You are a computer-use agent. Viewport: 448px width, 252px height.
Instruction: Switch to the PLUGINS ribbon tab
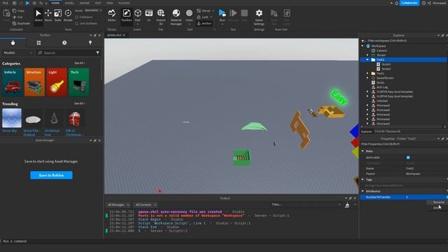[x=124, y=3]
